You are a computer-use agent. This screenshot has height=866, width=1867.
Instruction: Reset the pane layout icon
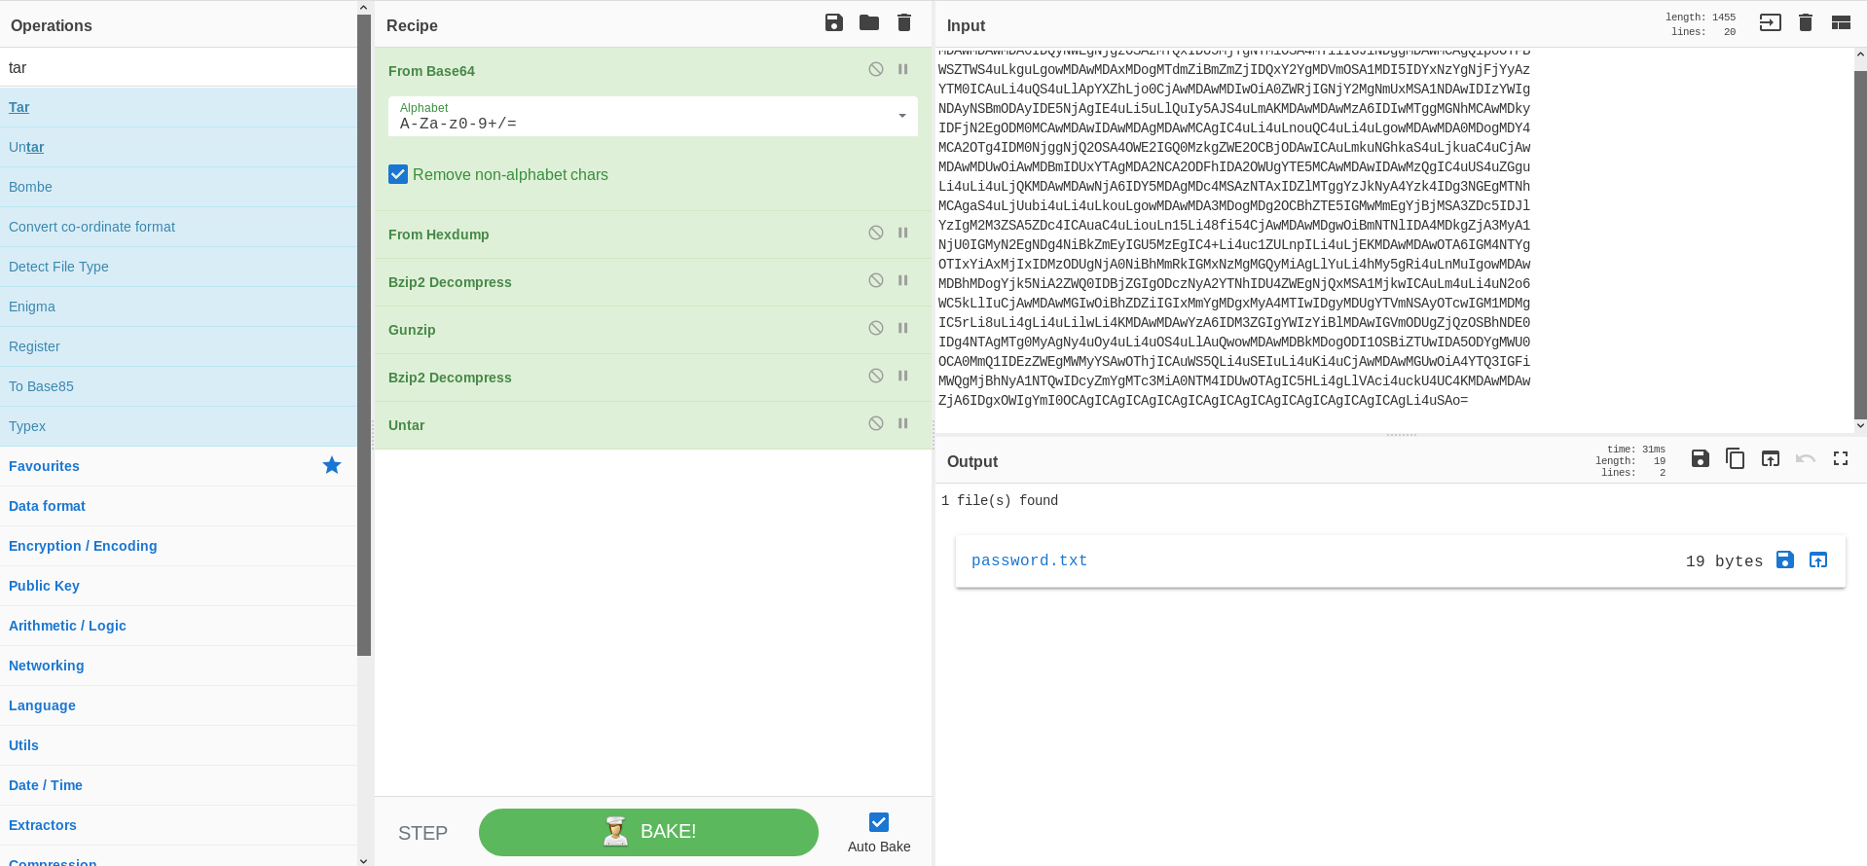pos(1841,22)
